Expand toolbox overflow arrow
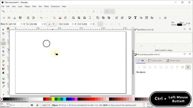Viewport: 193px width, 108px height. click(3, 94)
